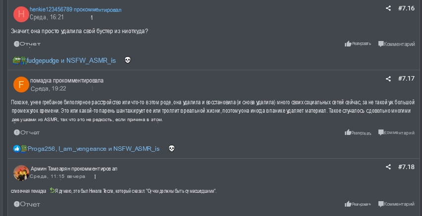
Task: Click share icon on post #7.18
Action: (388, 167)
